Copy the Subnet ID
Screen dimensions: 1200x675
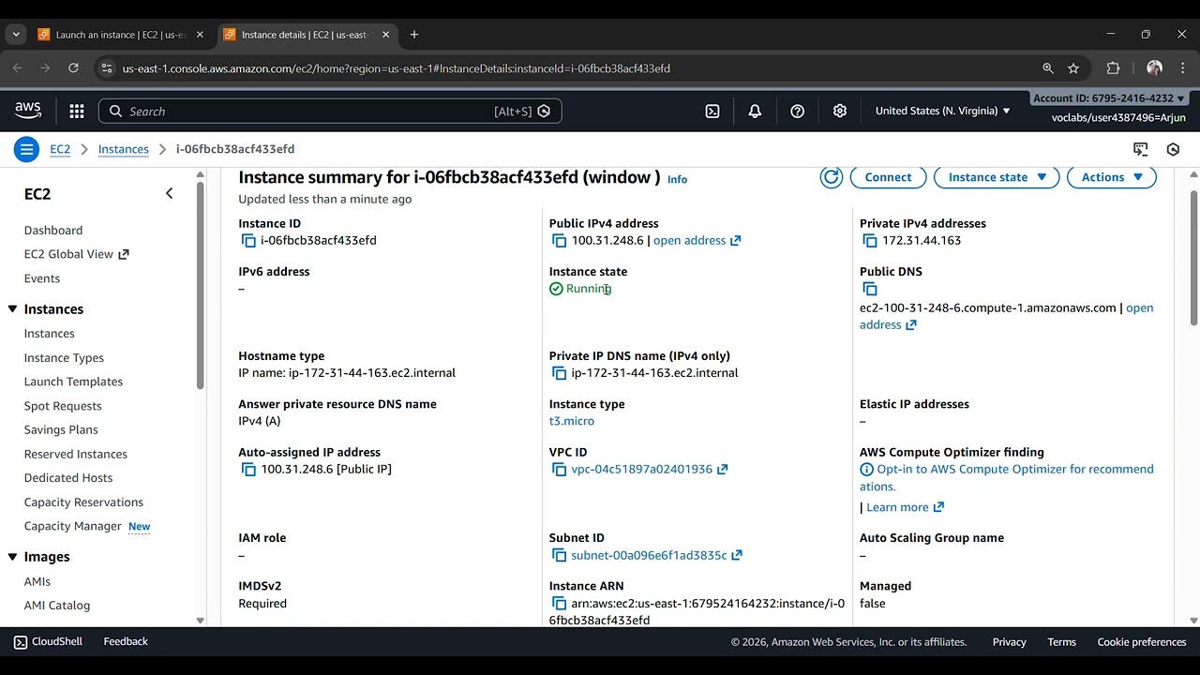559,556
